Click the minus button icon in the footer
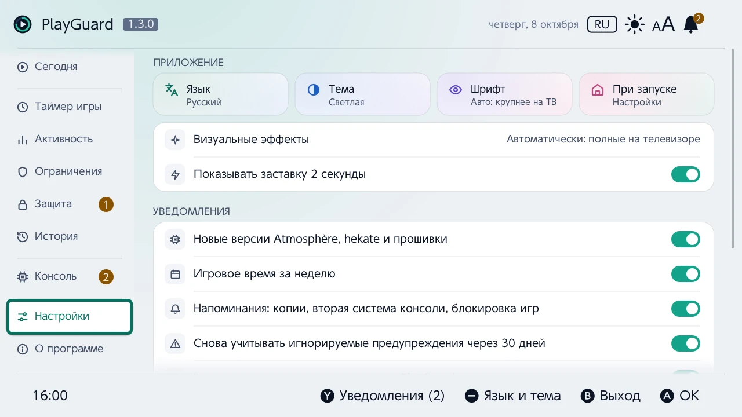This screenshot has width=742, height=417. click(x=472, y=396)
